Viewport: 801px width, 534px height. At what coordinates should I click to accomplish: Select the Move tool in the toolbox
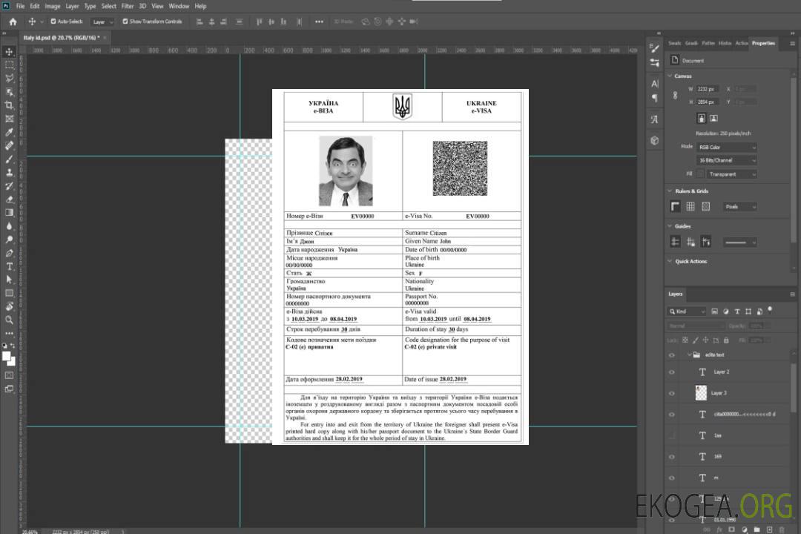click(x=9, y=52)
